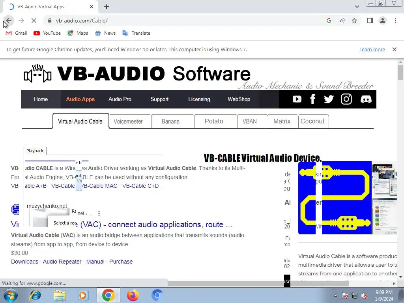Open Windows Media Player from taskbar
The height and width of the screenshot is (303, 404).
click(83, 295)
